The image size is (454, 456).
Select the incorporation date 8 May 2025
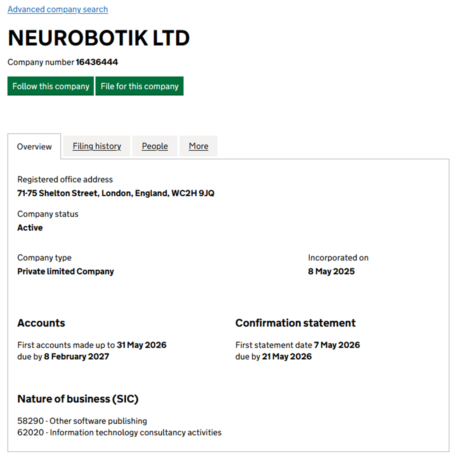(x=331, y=271)
